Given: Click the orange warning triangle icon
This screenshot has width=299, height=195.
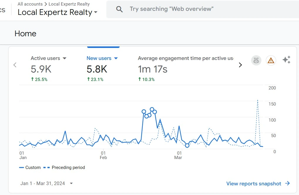Looking at the screenshot, I should point(271,61).
